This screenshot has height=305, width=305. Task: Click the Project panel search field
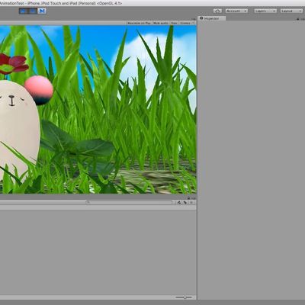[x=129, y=203]
